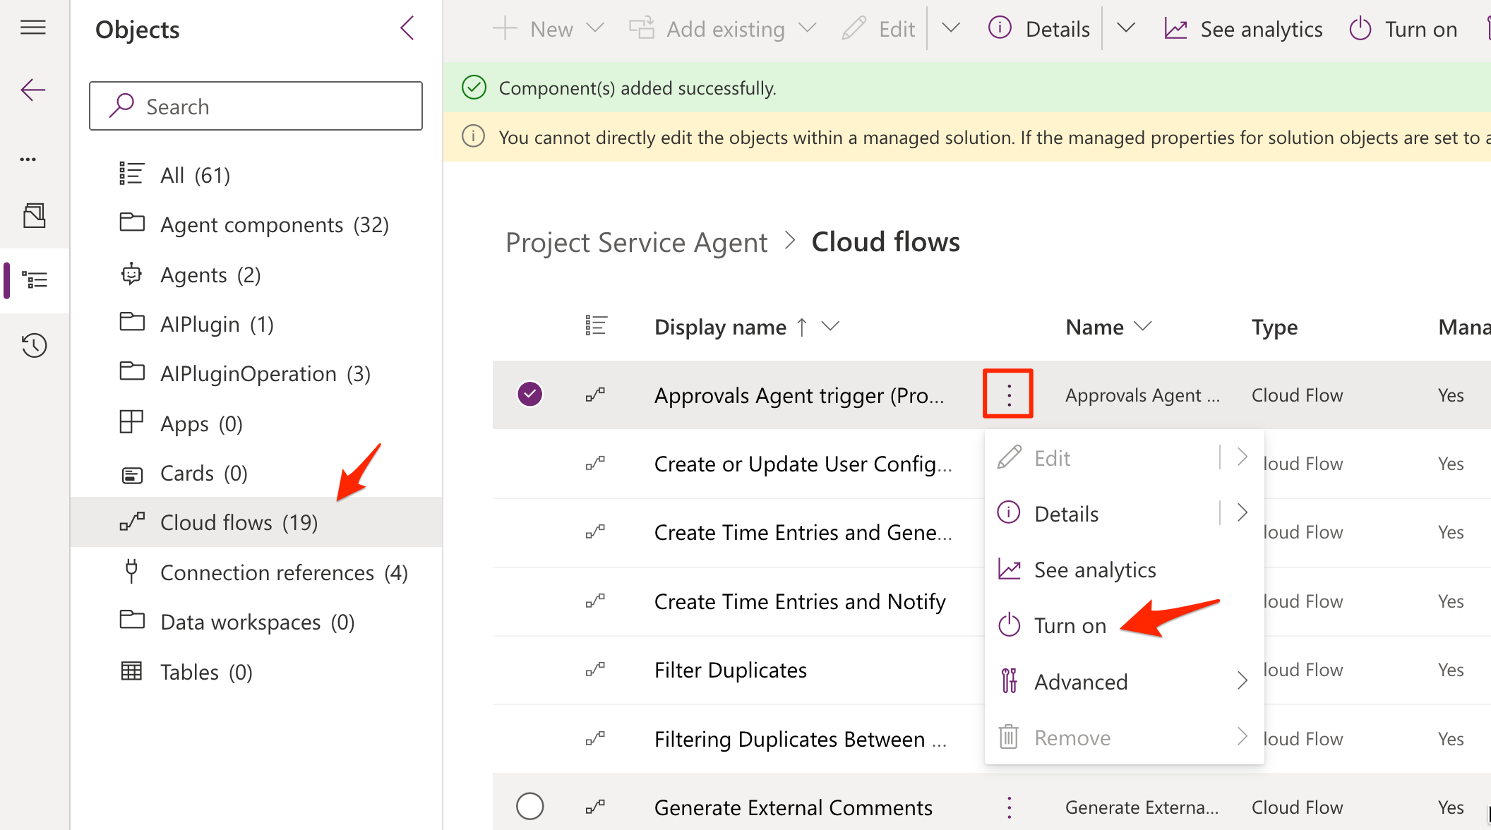Click See analytics in command bar

[1243, 29]
